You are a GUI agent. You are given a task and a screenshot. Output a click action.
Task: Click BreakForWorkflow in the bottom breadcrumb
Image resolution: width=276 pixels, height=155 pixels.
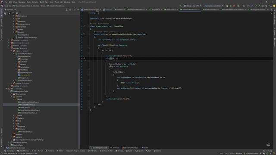point(130,148)
